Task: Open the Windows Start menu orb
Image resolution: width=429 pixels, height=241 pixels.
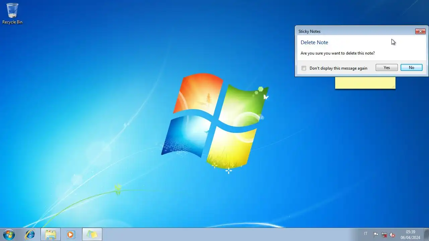Action: (9, 234)
